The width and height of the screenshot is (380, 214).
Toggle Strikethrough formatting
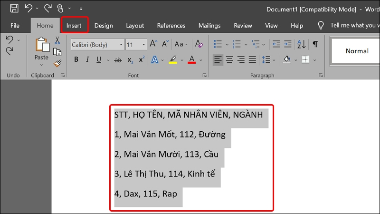(118, 60)
